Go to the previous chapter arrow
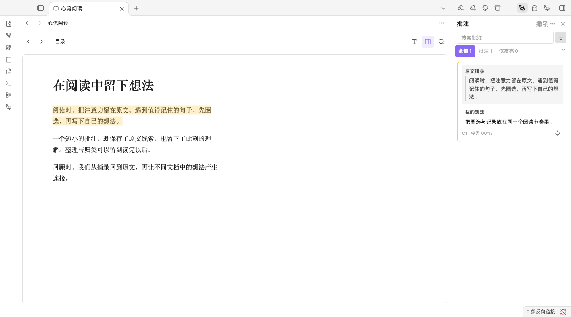571x317 pixels. (28, 42)
